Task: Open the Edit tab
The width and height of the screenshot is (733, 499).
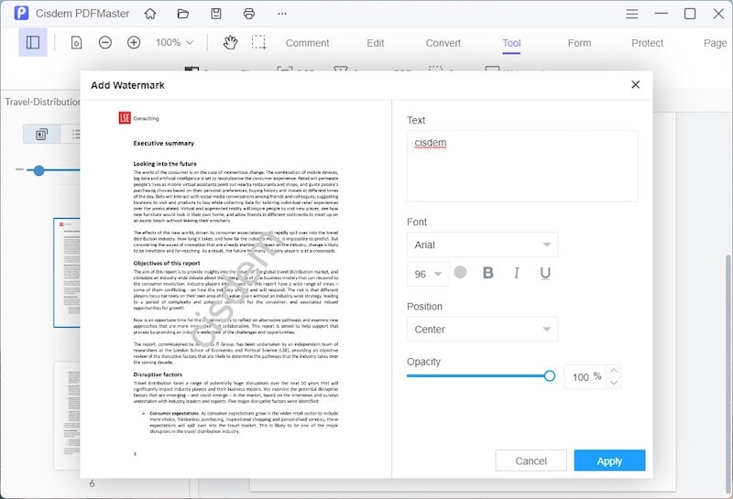Action: (x=376, y=43)
